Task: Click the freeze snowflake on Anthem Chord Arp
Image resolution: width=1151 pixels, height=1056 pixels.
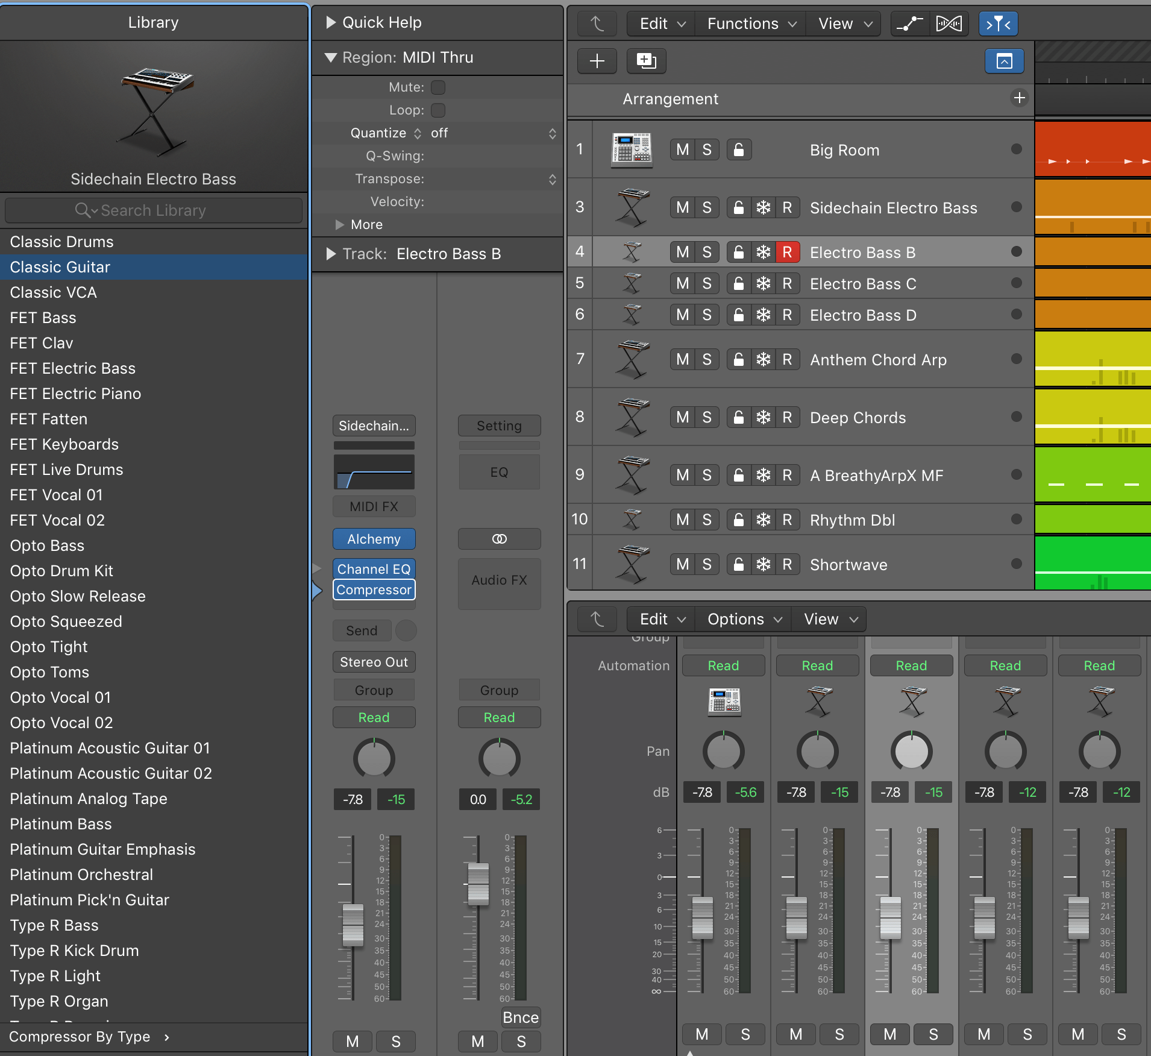Action: 764,359
